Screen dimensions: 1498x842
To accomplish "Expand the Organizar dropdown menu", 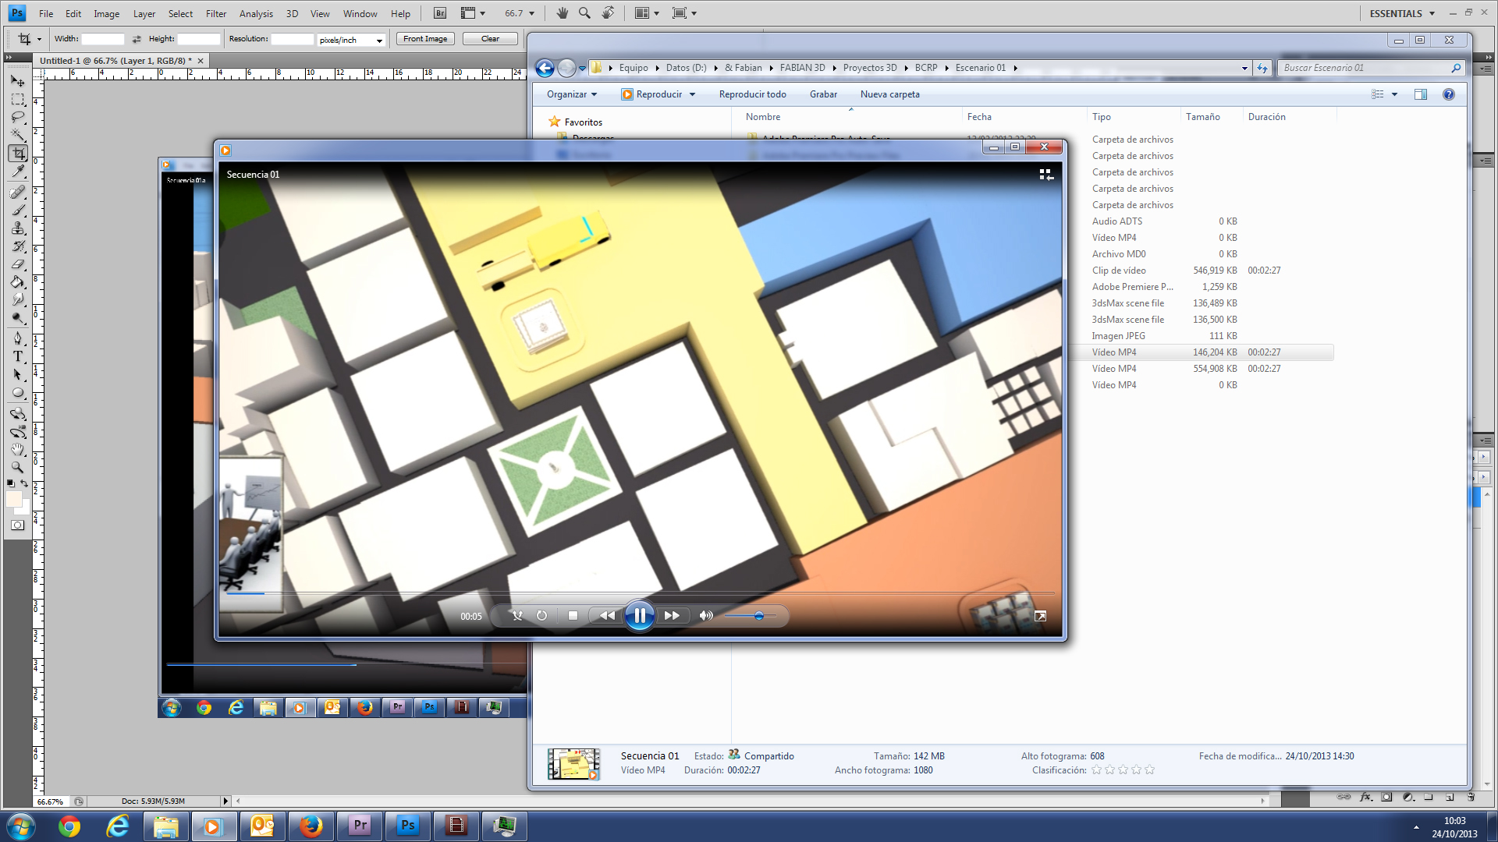I will (572, 94).
